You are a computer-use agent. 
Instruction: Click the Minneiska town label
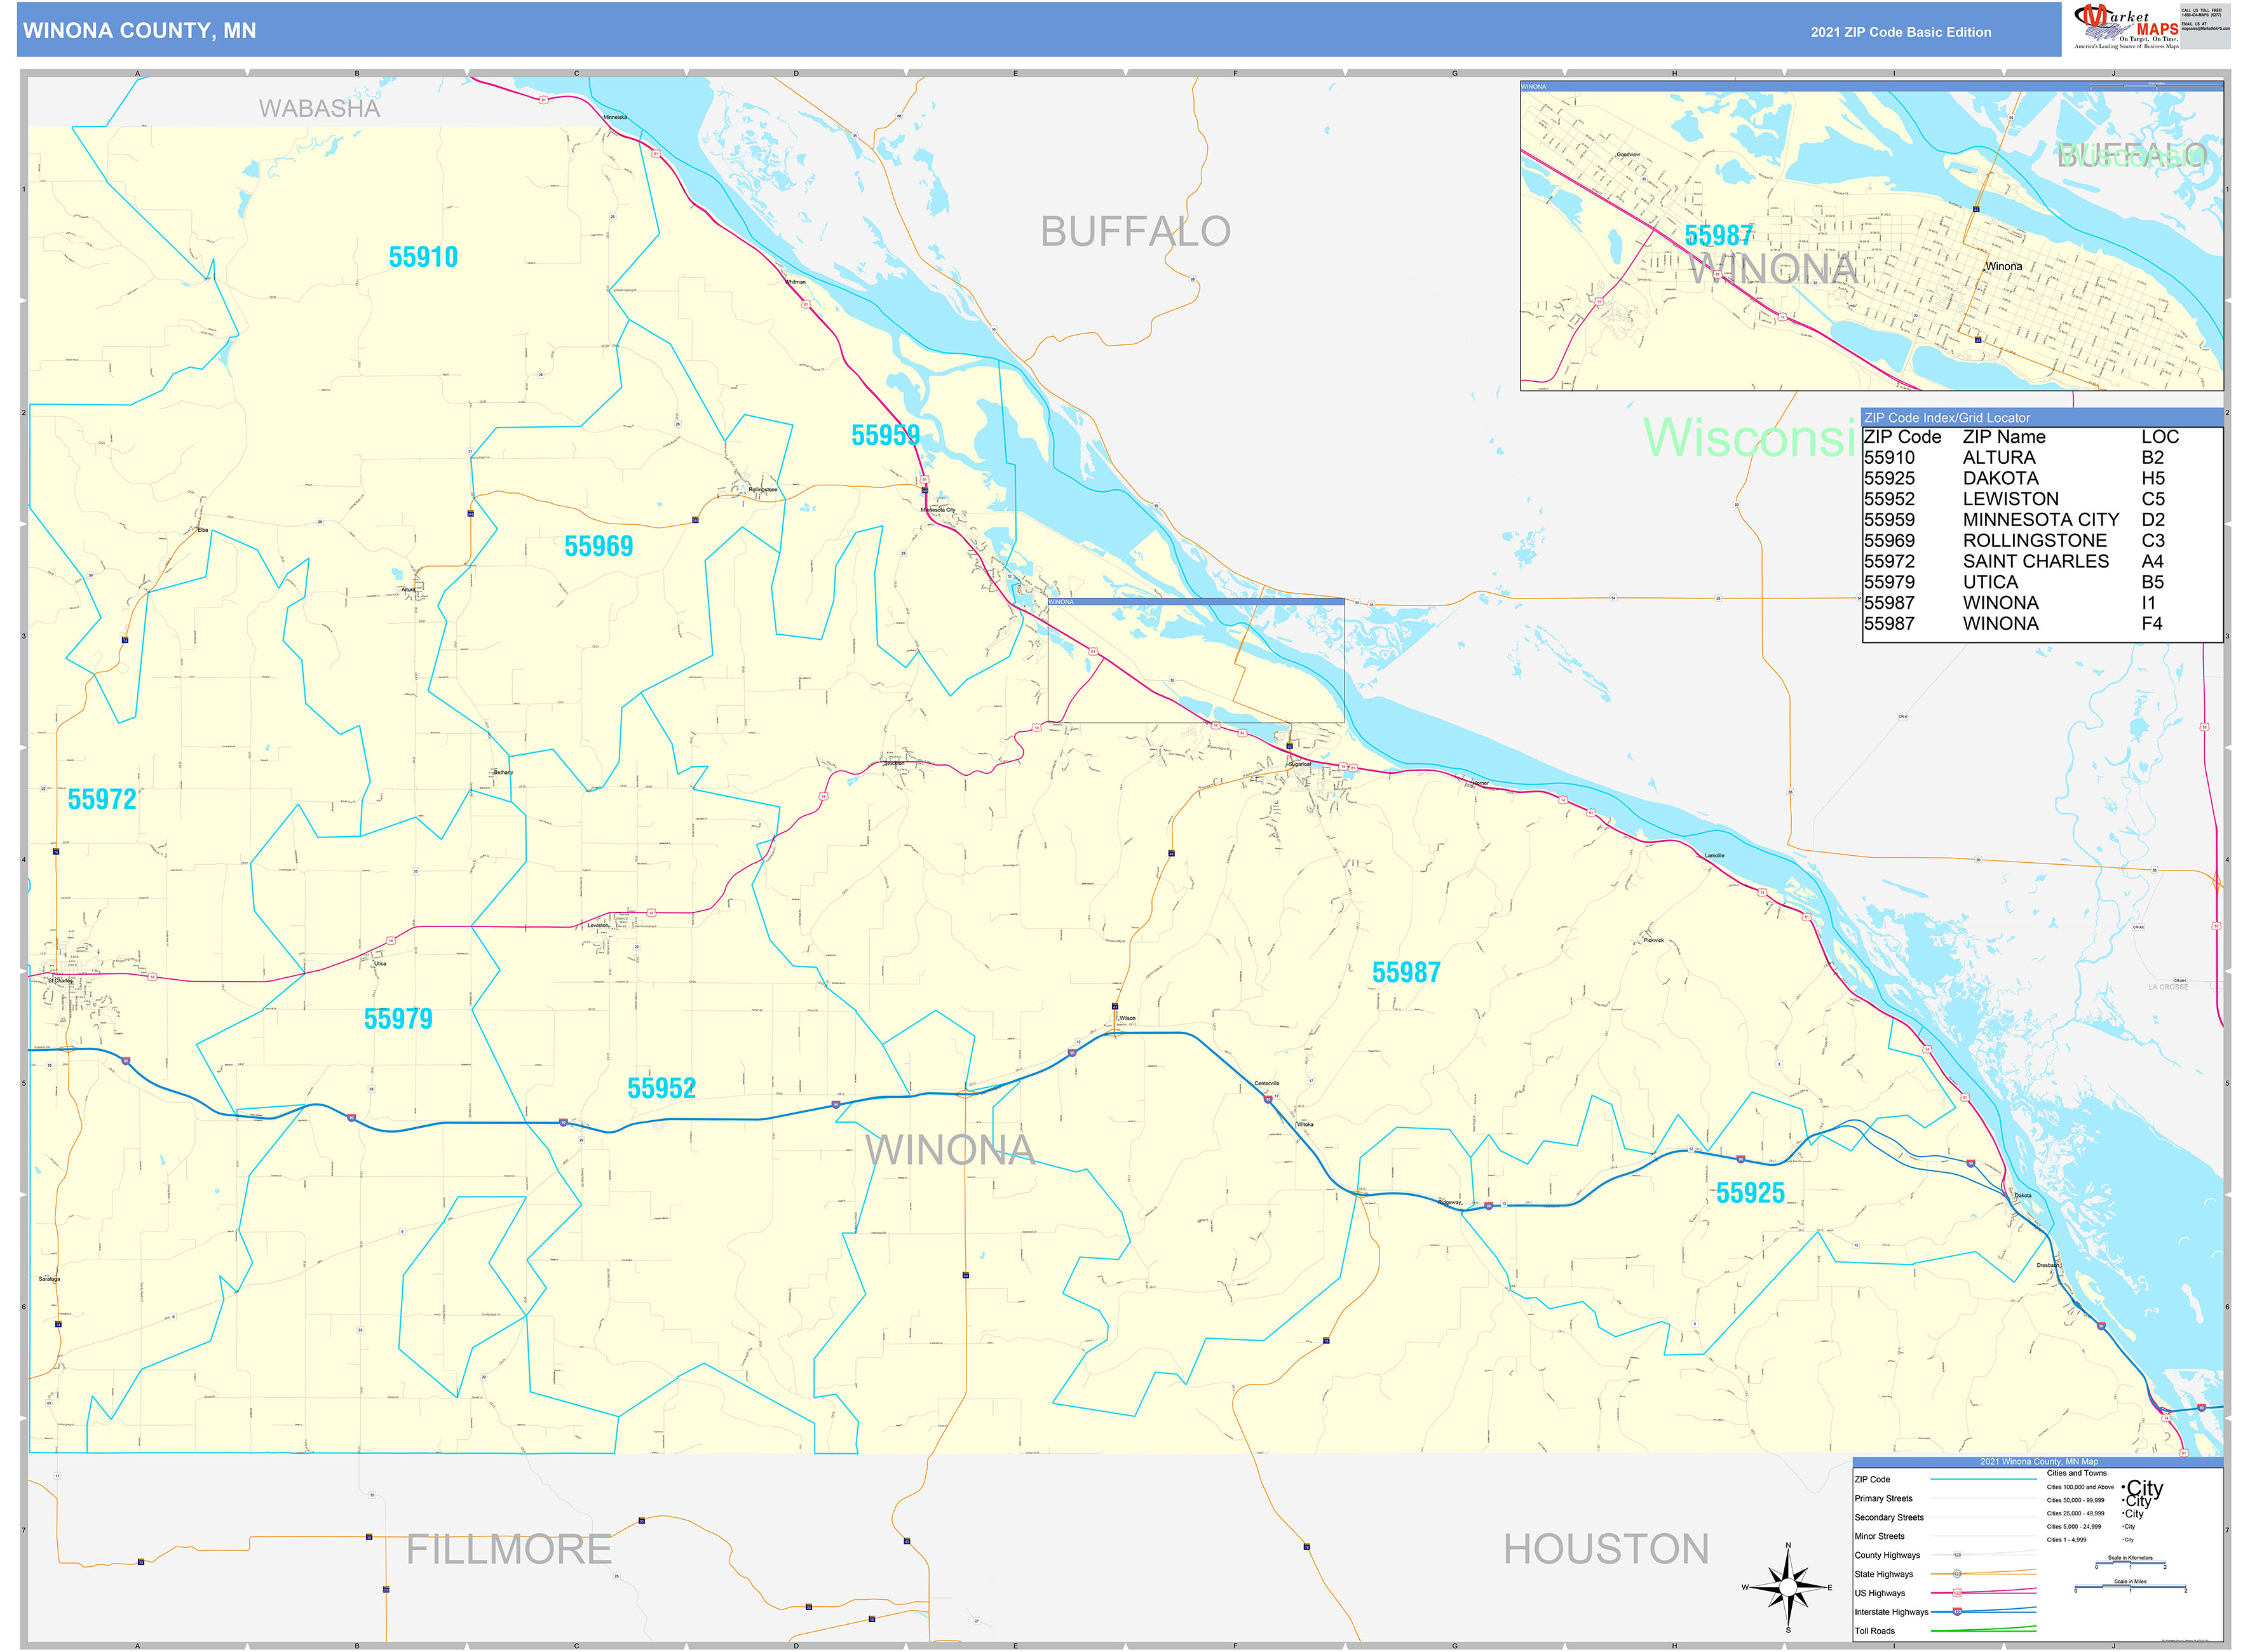[x=615, y=117]
